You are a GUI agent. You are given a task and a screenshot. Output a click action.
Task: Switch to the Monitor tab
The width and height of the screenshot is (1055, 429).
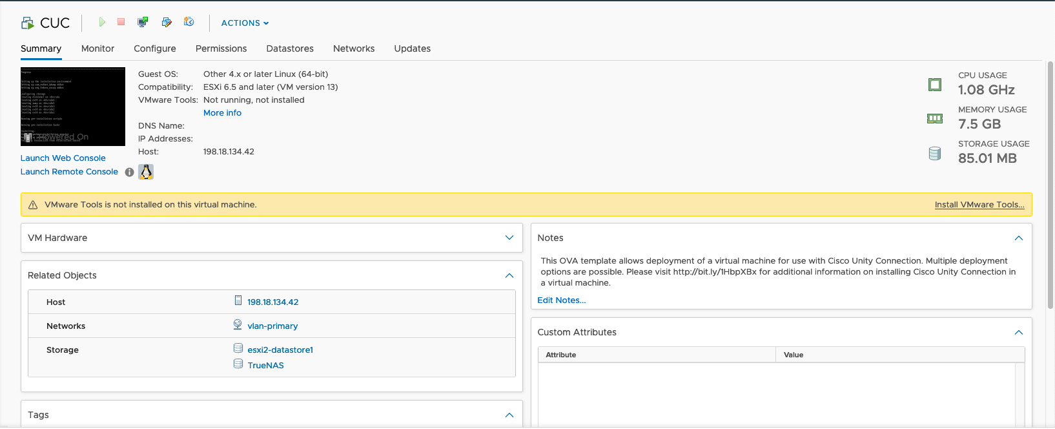tap(97, 48)
